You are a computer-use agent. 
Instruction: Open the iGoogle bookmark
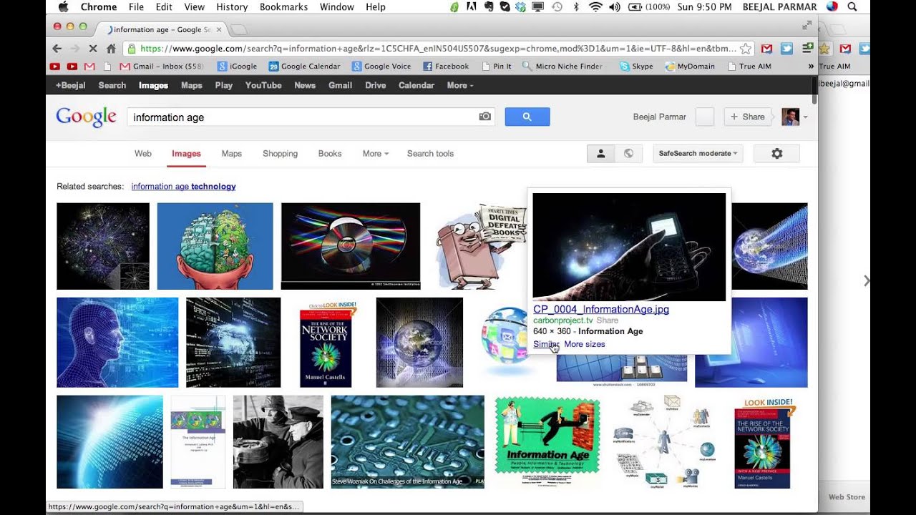pyautogui.click(x=237, y=67)
